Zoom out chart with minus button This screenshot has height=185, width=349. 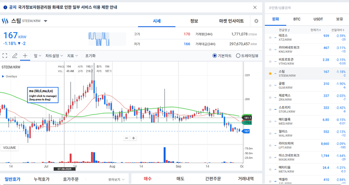pos(127,138)
